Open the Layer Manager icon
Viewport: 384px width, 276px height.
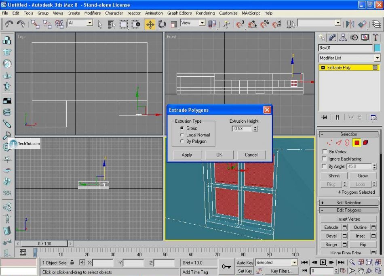pos(376,24)
